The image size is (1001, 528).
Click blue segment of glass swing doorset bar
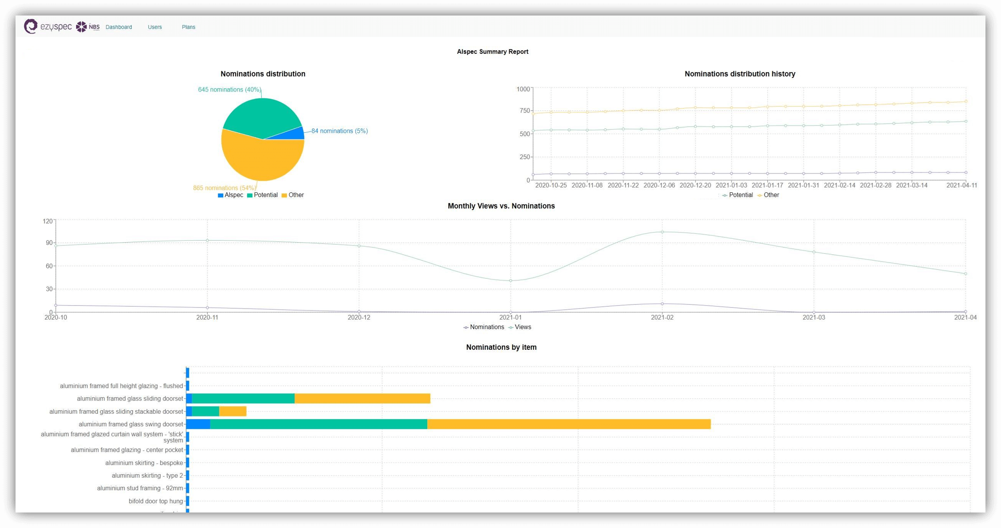pos(198,424)
